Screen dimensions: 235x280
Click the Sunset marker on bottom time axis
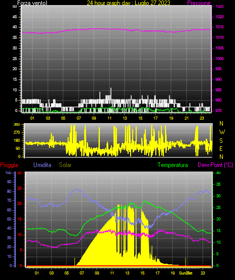click(186, 273)
